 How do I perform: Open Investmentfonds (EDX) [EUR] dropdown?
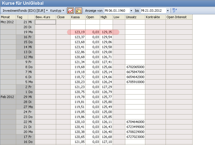[25, 10]
